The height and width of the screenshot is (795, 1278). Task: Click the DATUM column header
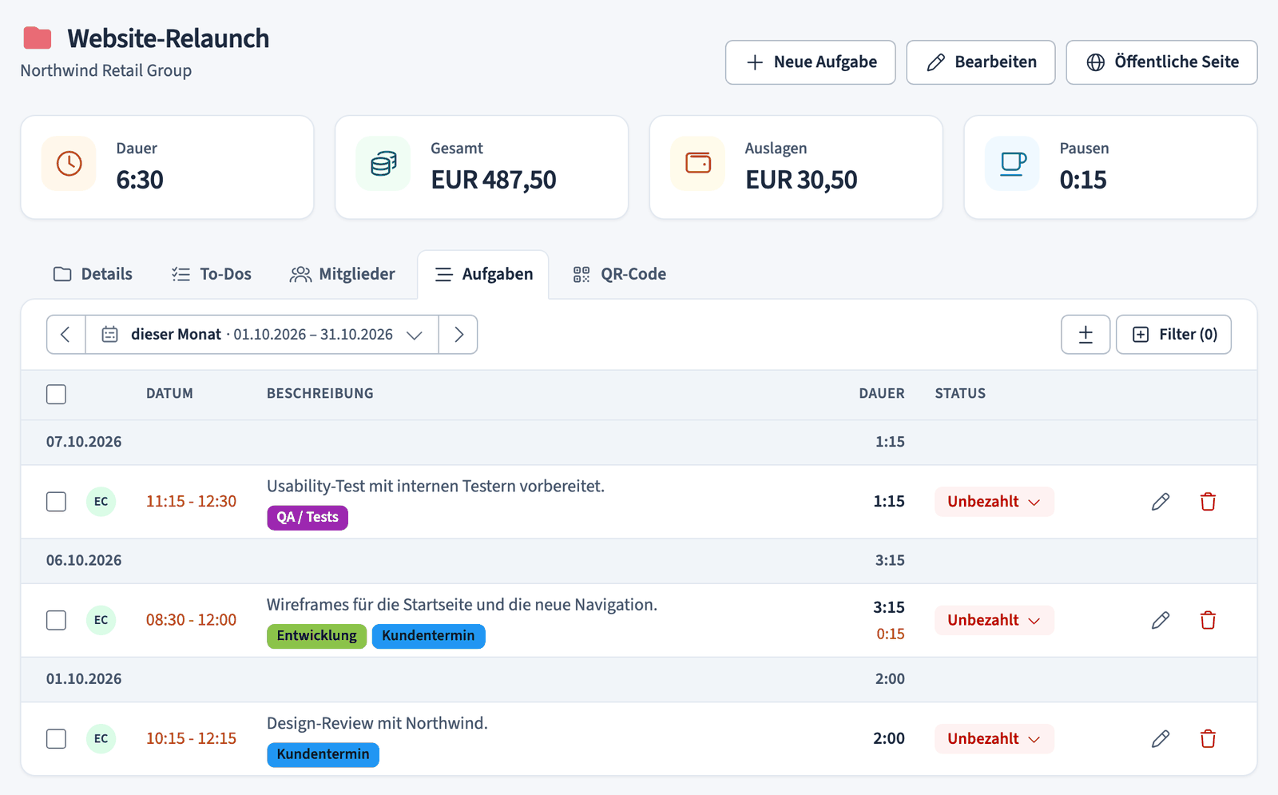[169, 394]
